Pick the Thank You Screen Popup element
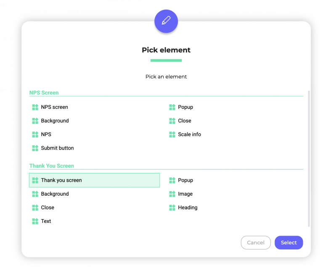The image size is (323, 275). pyautogui.click(x=185, y=180)
